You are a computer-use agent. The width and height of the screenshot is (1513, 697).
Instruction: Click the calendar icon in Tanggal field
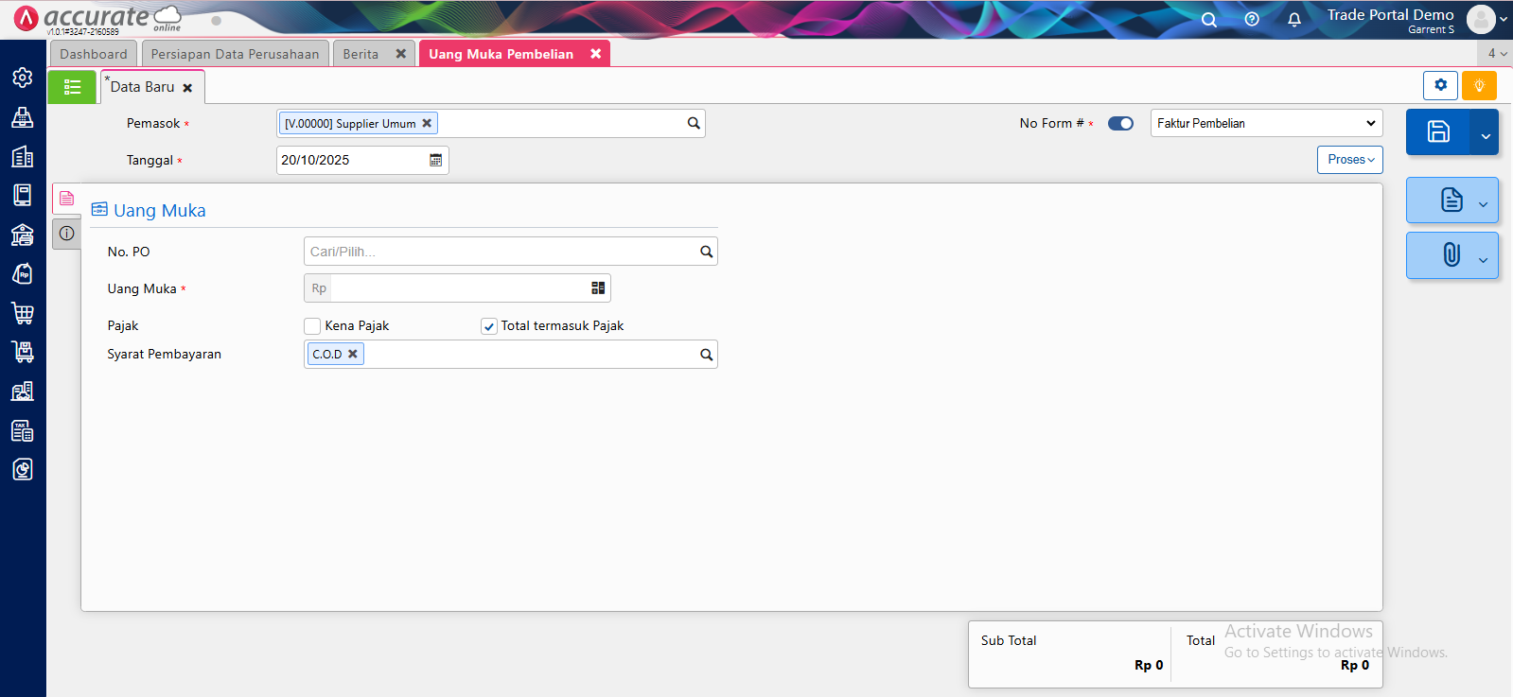pos(435,161)
